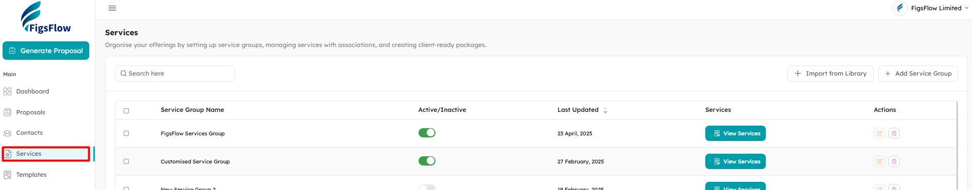
Task: Edit FigsFlow Services Group via pencil icon
Action: coord(879,133)
